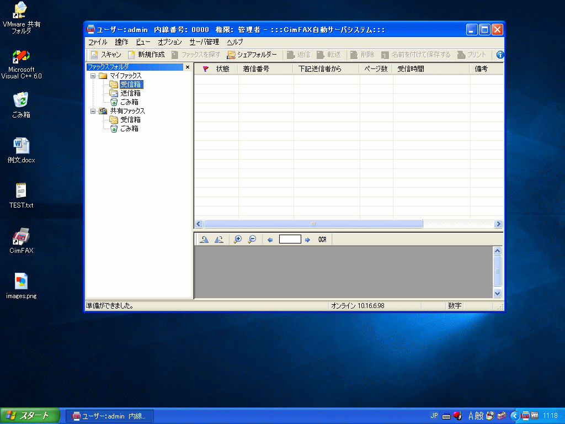
Task: Click the スキャン (Scan) toolbar button
Action: point(105,55)
